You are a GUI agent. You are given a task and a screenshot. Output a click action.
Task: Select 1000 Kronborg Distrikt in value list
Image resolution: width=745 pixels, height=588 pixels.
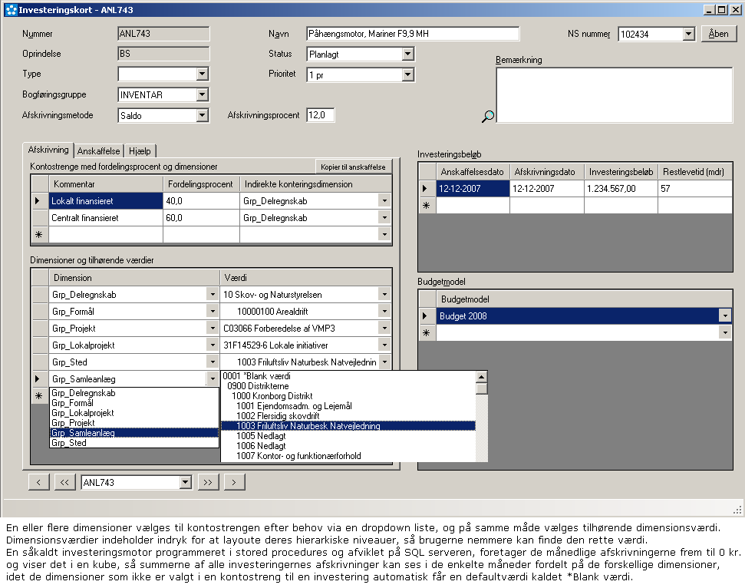click(x=348, y=396)
